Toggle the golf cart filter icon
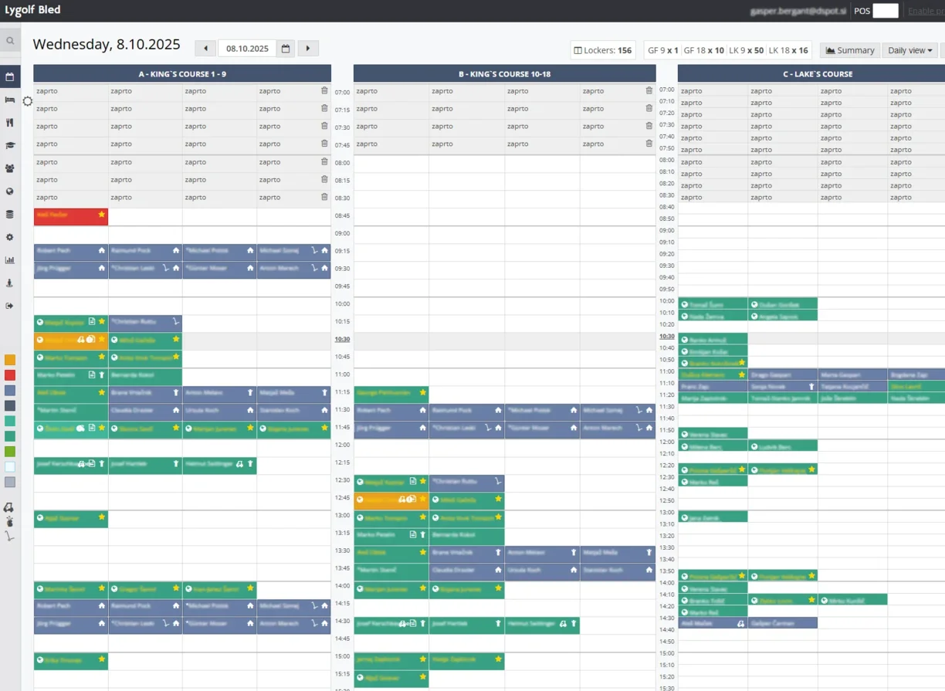The height and width of the screenshot is (691, 945). tap(9, 507)
